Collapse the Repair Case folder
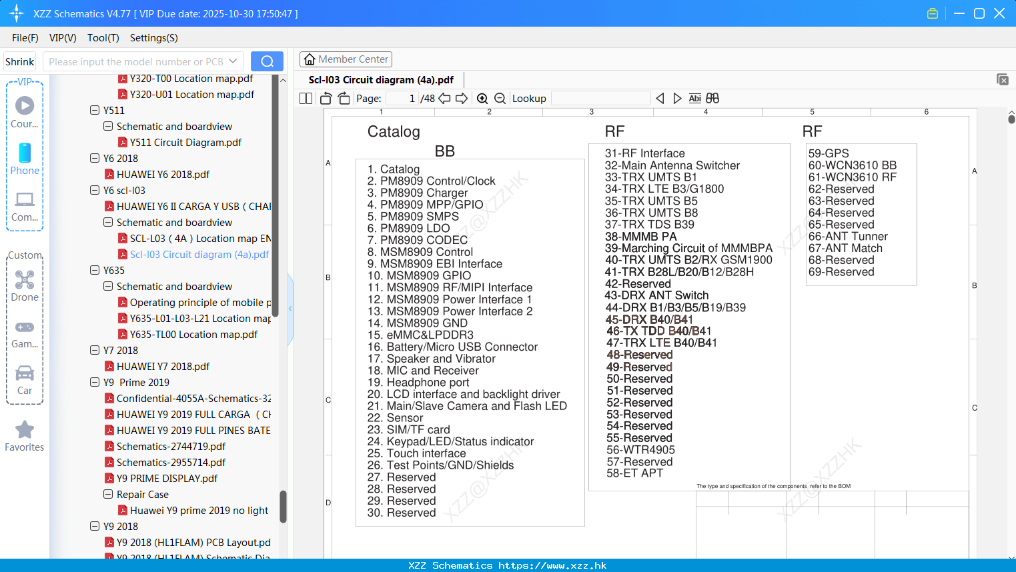Screen dimensions: 1016x572 point(108,494)
